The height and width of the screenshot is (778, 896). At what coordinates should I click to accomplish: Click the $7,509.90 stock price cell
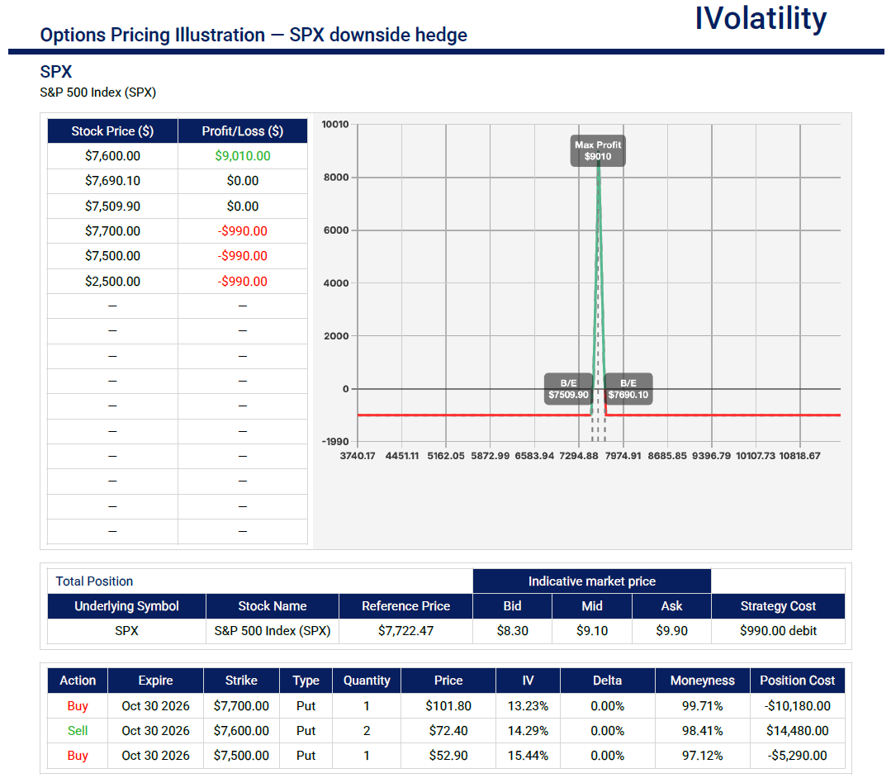[112, 206]
